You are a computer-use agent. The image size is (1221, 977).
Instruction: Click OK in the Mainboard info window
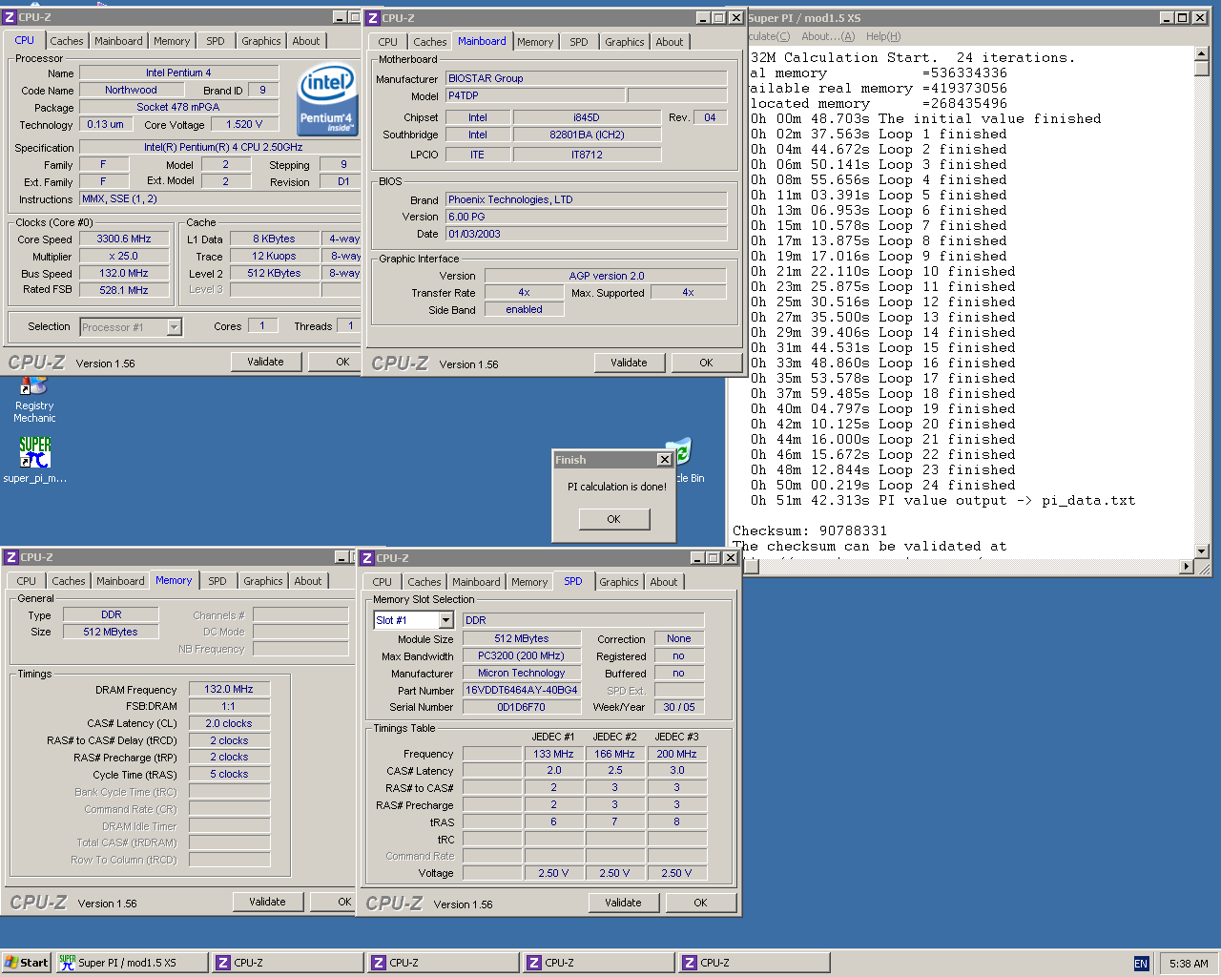pyautogui.click(x=706, y=363)
